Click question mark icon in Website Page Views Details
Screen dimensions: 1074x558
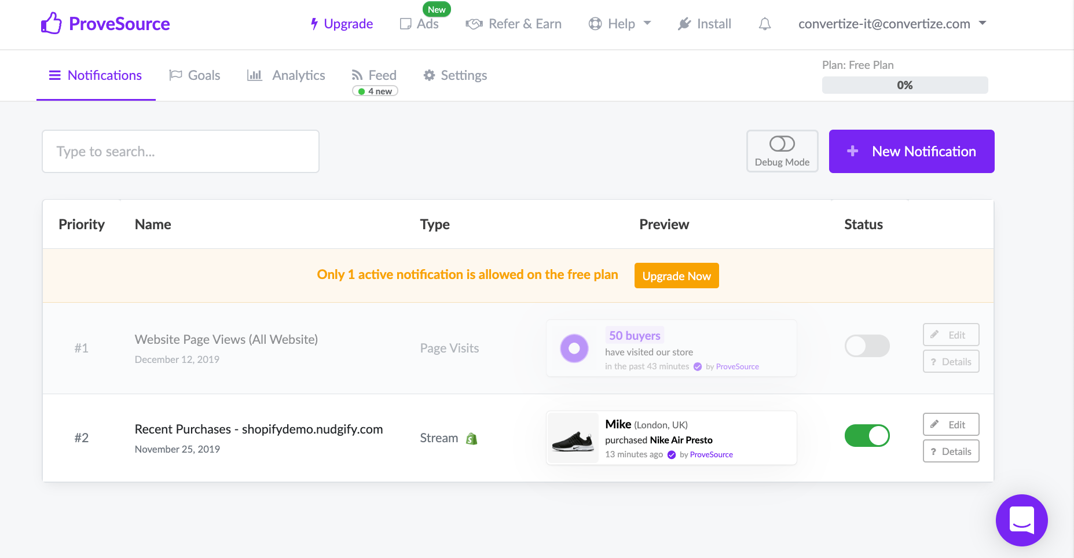click(x=933, y=362)
